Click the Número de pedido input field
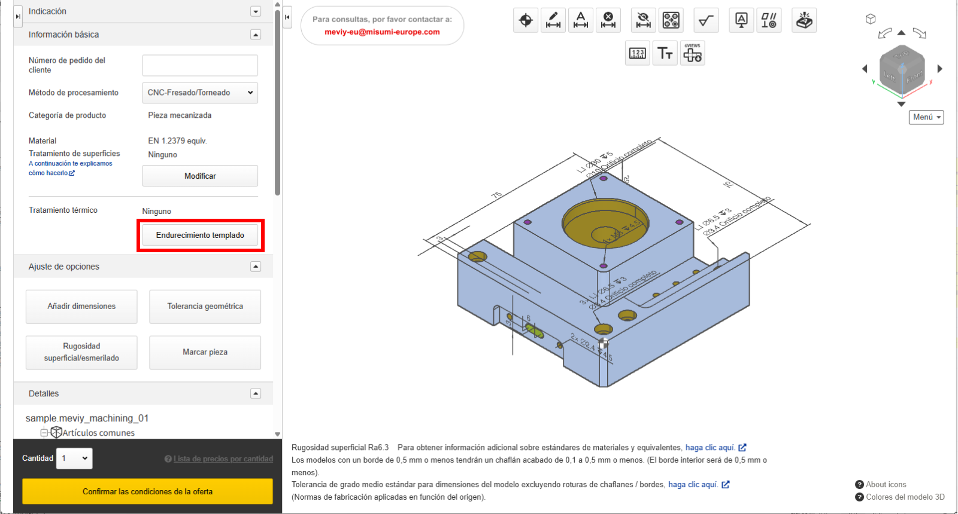This screenshot has height=514, width=958. click(x=200, y=65)
